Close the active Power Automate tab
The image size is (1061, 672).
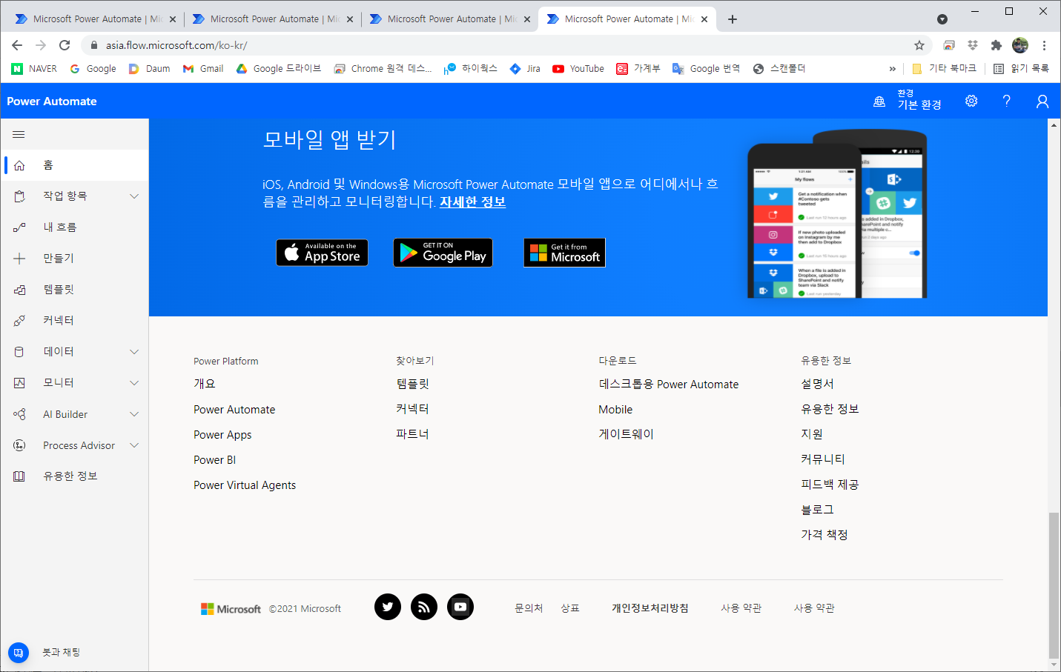pos(704,19)
